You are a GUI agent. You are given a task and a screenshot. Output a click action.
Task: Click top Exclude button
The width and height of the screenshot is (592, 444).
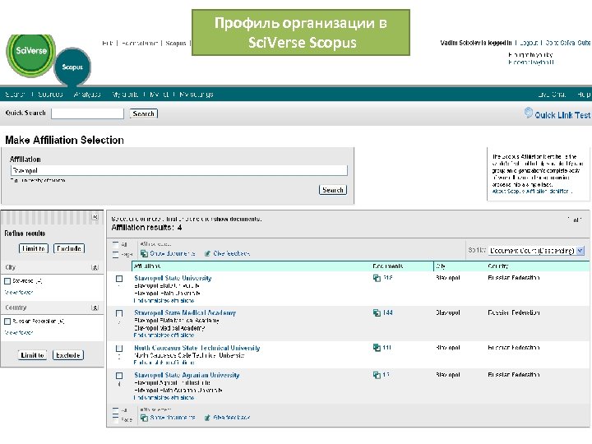(69, 249)
